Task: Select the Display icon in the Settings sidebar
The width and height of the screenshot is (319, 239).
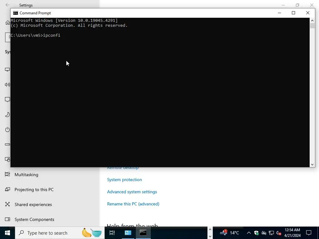Action: pyautogui.click(x=7, y=69)
